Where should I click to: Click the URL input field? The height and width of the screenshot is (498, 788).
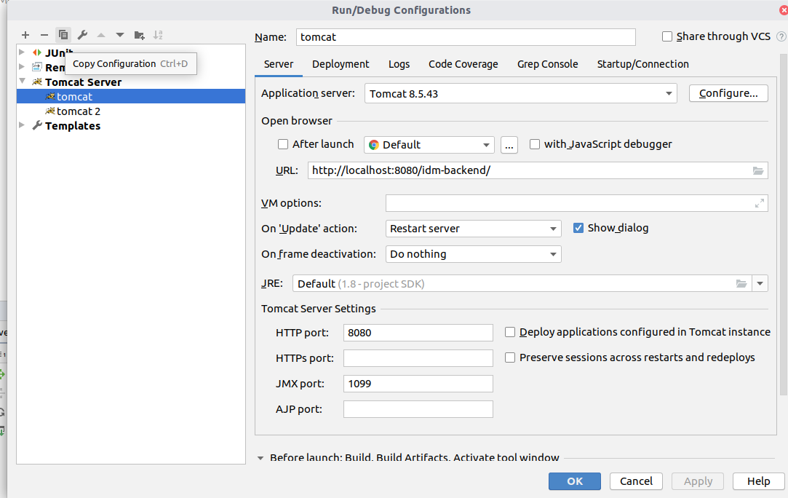(538, 170)
